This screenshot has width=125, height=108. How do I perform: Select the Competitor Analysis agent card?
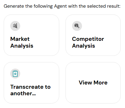pos(93,35)
